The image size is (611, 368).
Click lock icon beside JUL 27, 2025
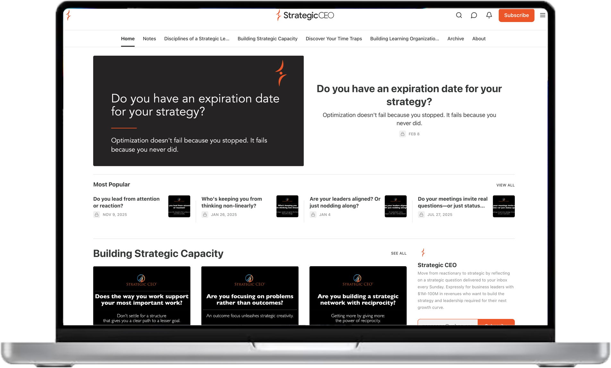coord(421,214)
